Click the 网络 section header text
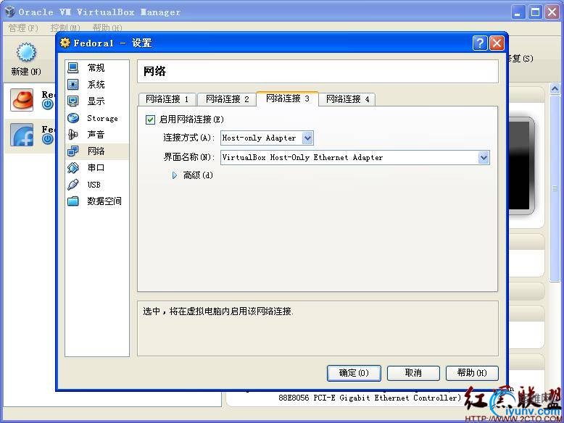Image resolution: width=564 pixels, height=423 pixels. [154, 71]
